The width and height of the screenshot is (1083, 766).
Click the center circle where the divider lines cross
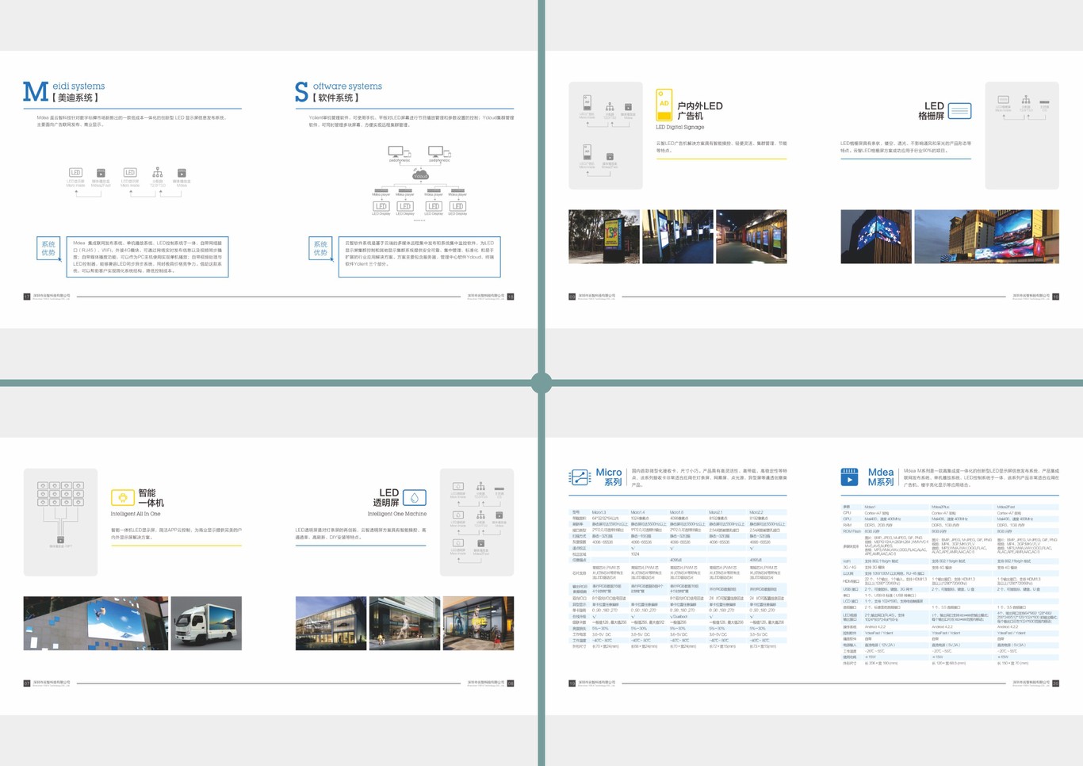click(541, 383)
